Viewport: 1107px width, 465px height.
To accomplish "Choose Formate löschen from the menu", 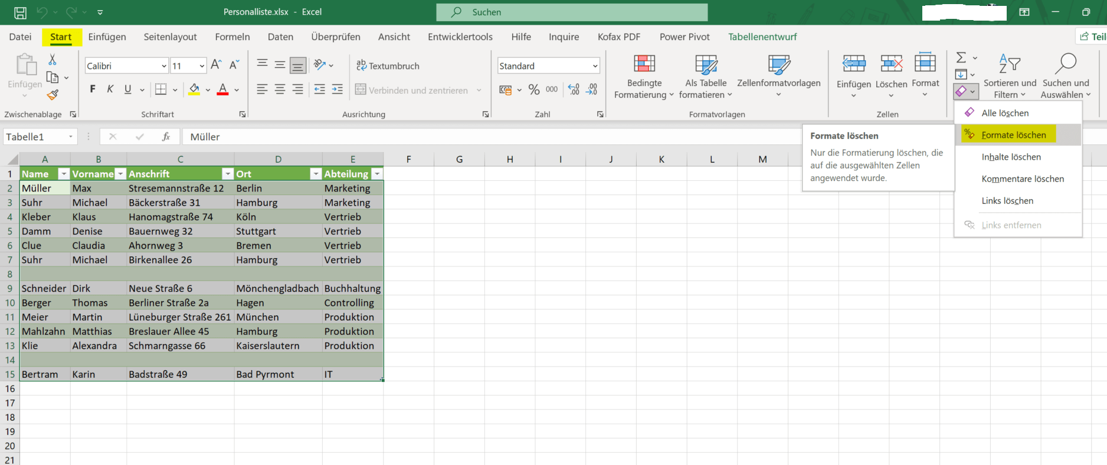I will click(1018, 135).
